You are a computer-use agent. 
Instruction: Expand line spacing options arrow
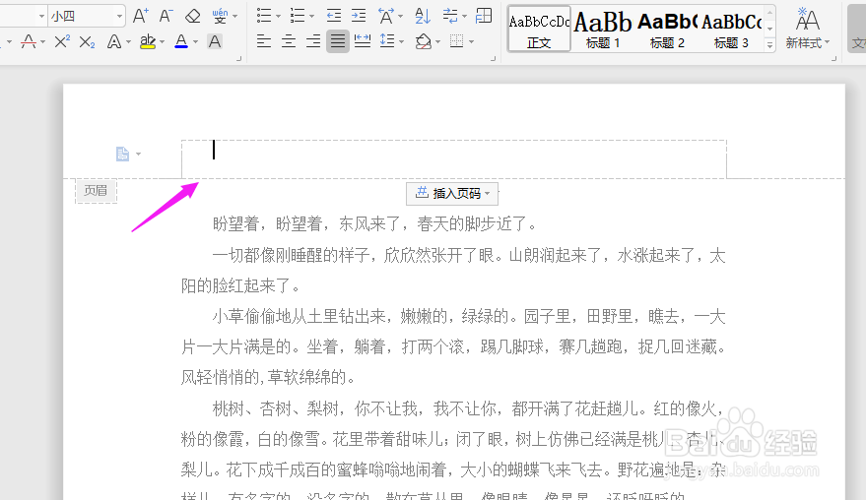[x=401, y=42]
